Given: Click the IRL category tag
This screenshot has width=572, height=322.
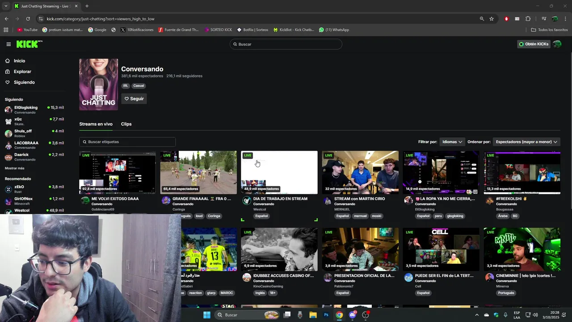Looking at the screenshot, I should click(126, 86).
